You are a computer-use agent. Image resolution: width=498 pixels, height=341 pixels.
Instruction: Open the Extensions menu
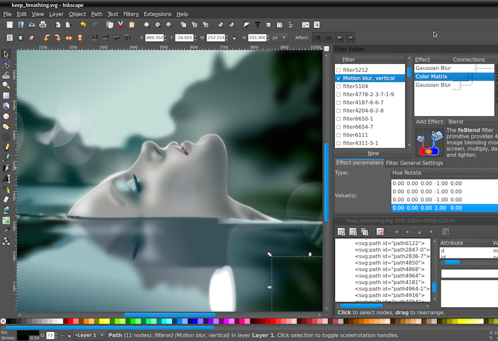click(157, 14)
